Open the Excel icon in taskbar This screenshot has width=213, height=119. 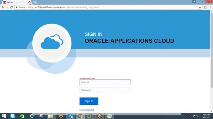tap(109, 116)
